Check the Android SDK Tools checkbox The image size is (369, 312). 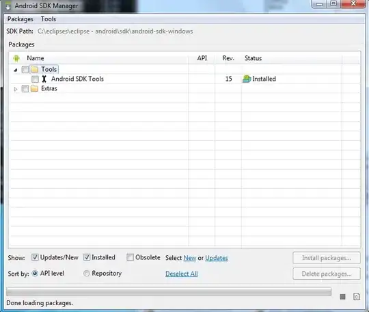[x=35, y=79]
